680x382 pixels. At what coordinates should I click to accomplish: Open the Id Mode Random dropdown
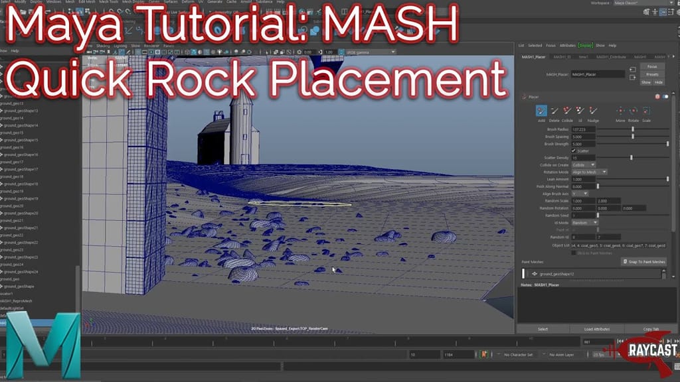coord(584,223)
